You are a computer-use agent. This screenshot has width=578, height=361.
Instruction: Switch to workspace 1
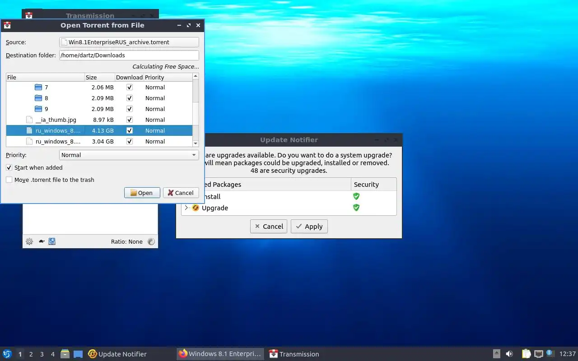pyautogui.click(x=20, y=354)
